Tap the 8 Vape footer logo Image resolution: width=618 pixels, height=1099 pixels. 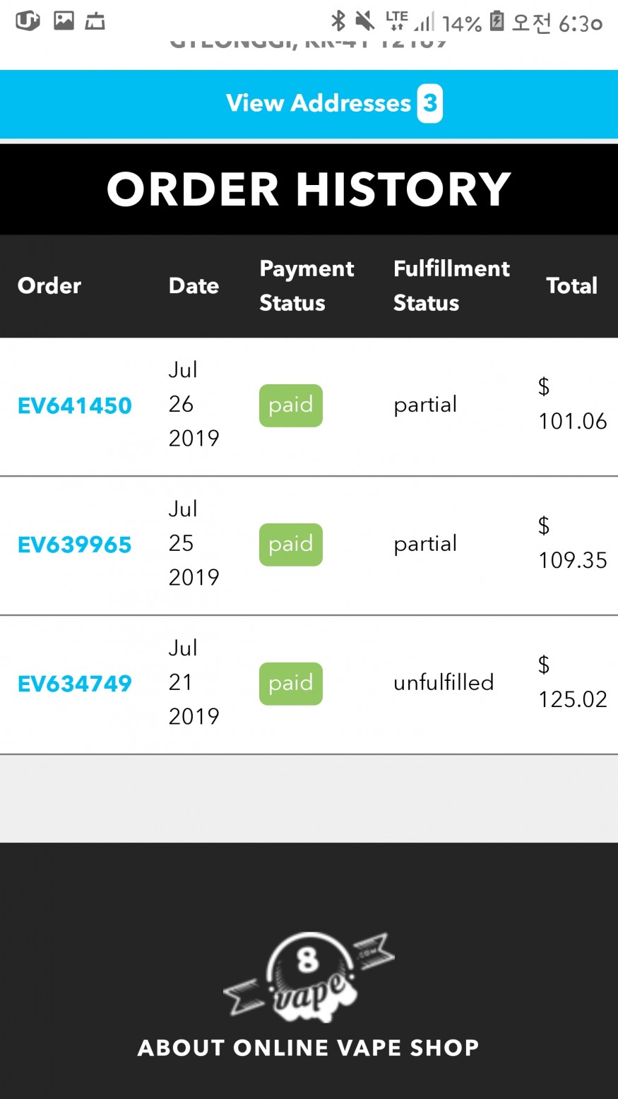(x=309, y=975)
